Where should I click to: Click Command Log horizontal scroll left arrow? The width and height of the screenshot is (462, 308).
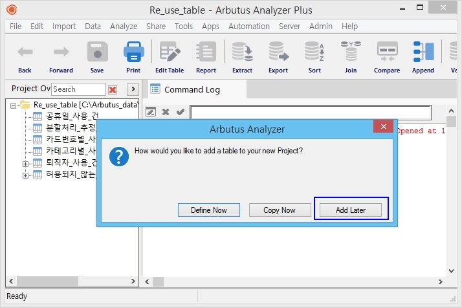(147, 281)
